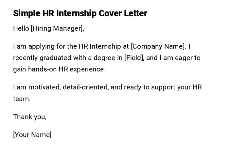This screenshot has width=229, height=155.
Task: Click the word 'graduated' in first paragraph
Action: 54,58
